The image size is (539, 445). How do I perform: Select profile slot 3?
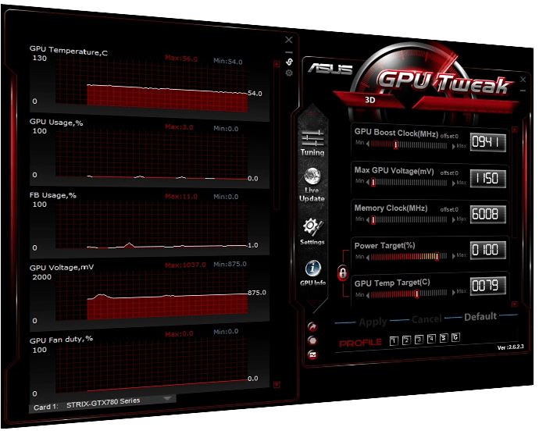(419, 340)
